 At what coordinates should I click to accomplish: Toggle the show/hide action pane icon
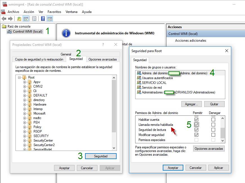pos(50,19)
